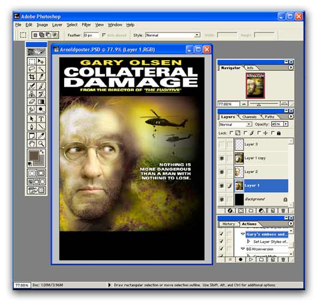Open the Actions panel flyout menu arrow

(x=290, y=223)
